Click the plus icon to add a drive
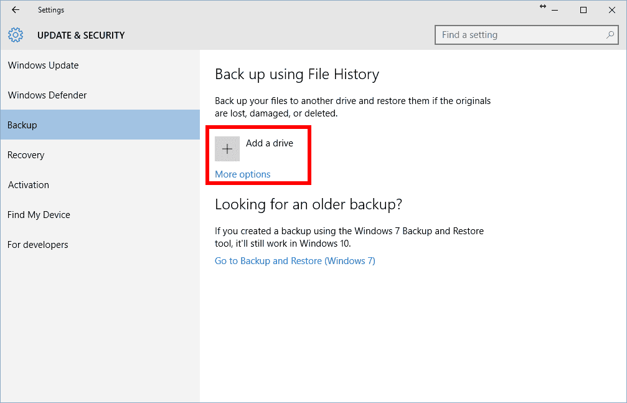 pos(227,149)
